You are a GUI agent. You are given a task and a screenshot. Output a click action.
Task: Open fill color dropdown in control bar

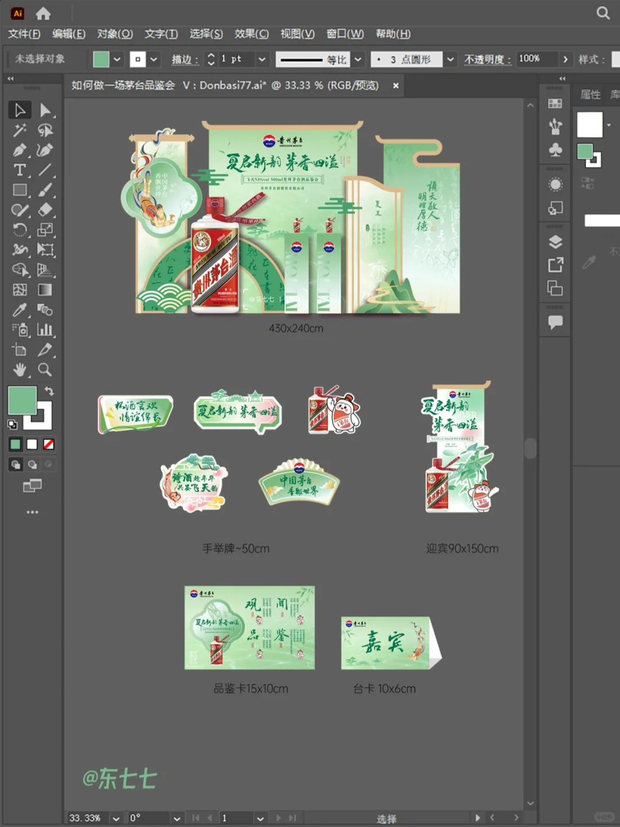(x=117, y=59)
